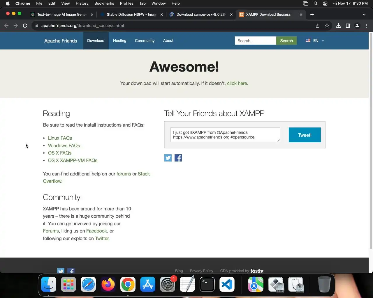
Task: Open TextEdit from the Dock
Action: pos(187,284)
